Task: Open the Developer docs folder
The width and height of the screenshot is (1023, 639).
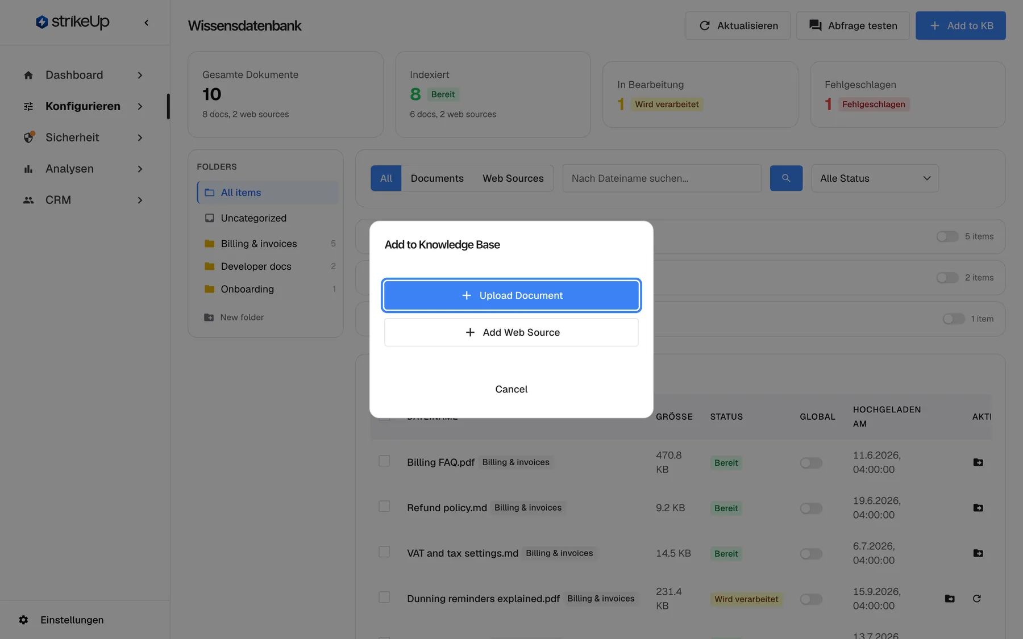Action: (x=268, y=266)
